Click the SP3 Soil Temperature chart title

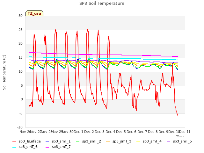102,4
